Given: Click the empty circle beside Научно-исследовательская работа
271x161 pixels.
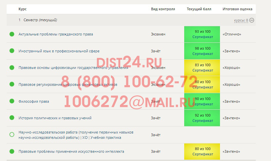Looking at the screenshot, I should click(x=12, y=134).
